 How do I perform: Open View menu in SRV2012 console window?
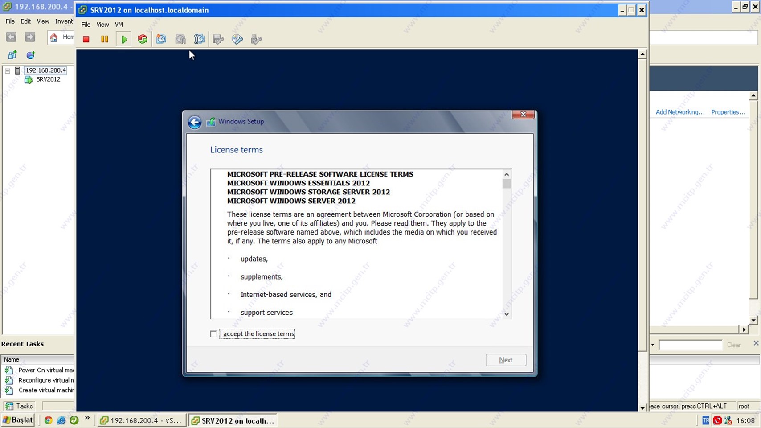[x=102, y=25]
